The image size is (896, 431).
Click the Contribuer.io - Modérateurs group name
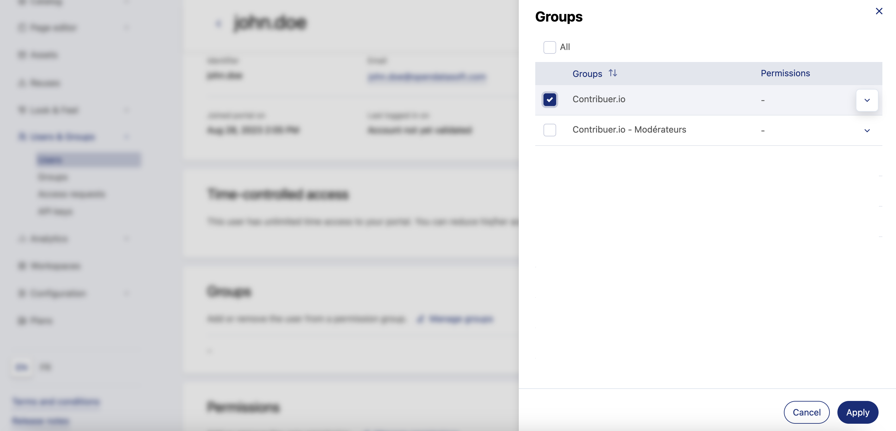[629, 130]
